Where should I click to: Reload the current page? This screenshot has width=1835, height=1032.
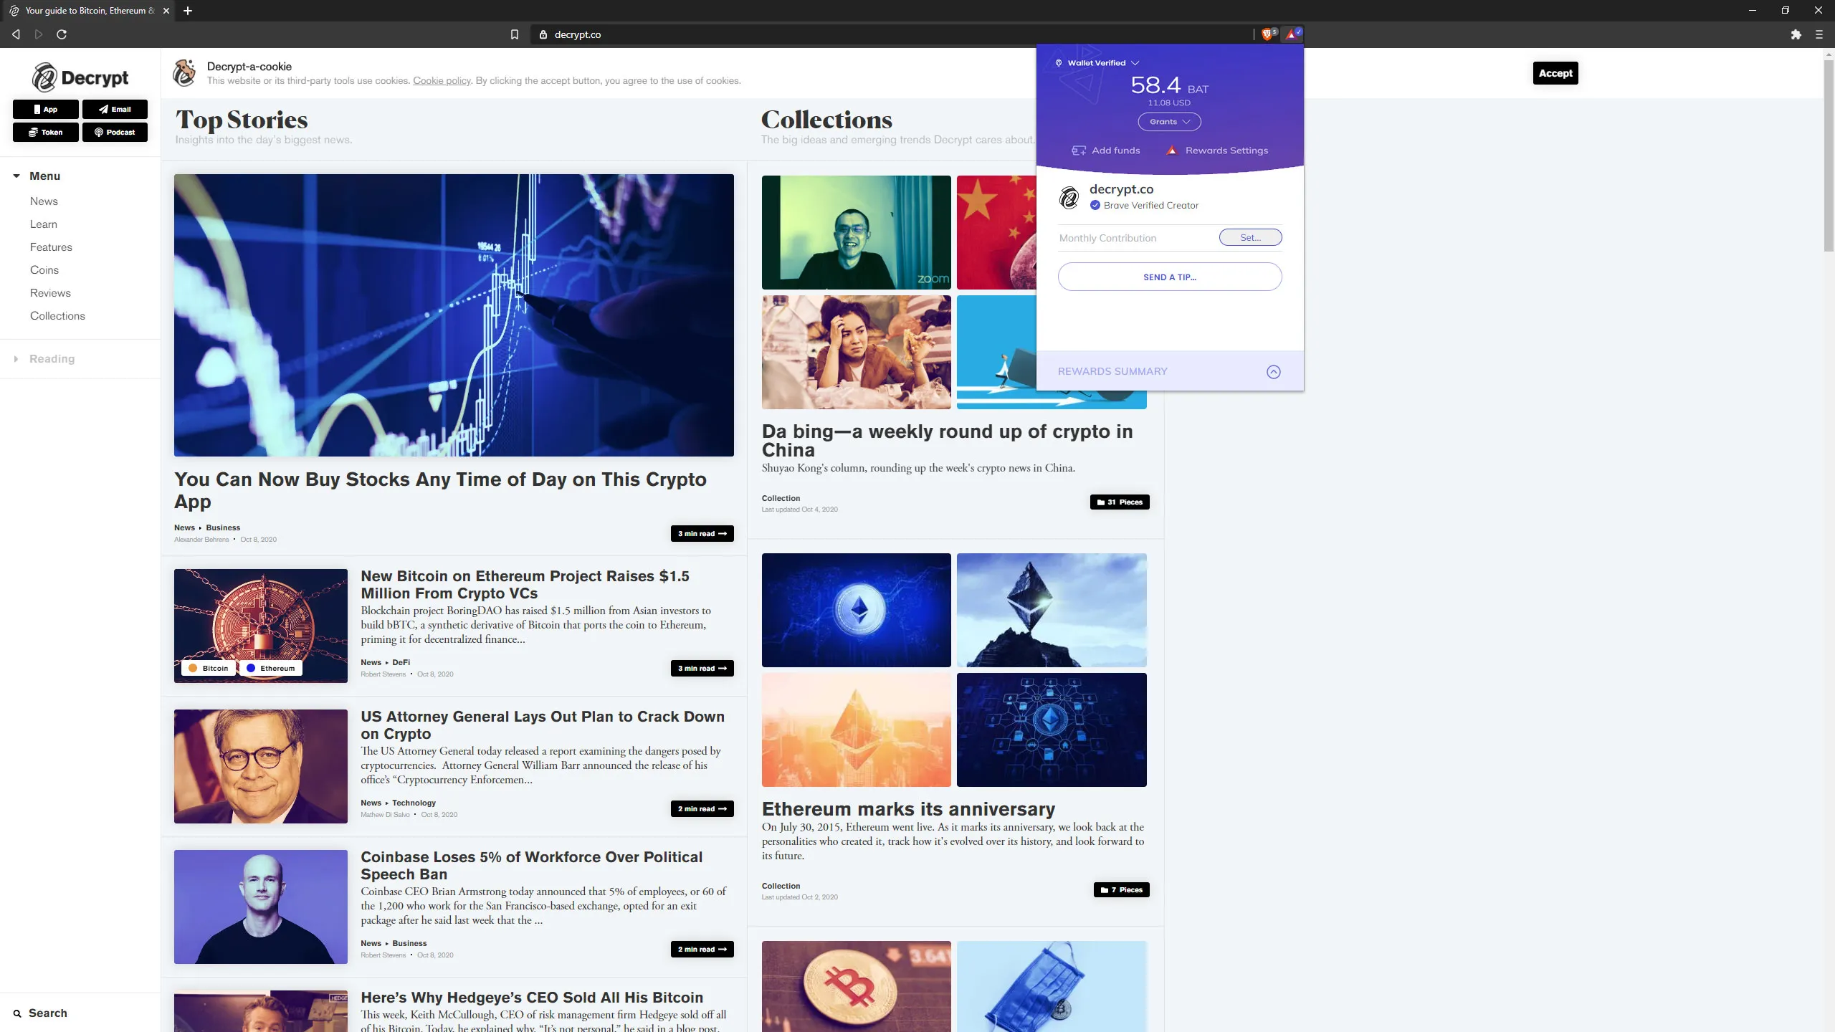tap(62, 34)
